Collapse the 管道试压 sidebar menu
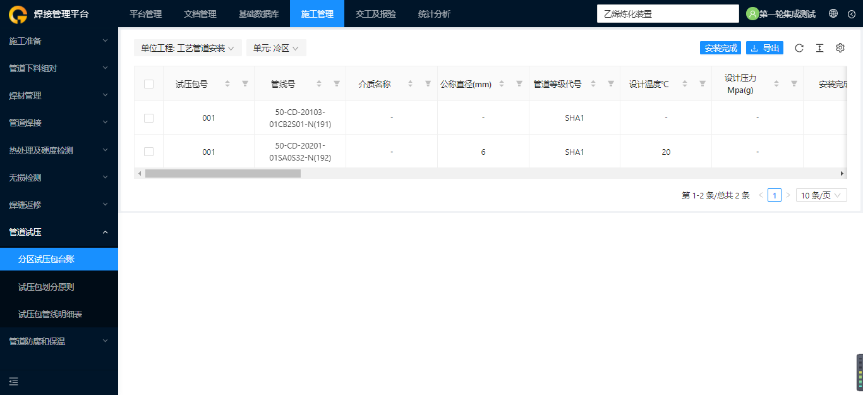The height and width of the screenshot is (395, 863). 59,232
